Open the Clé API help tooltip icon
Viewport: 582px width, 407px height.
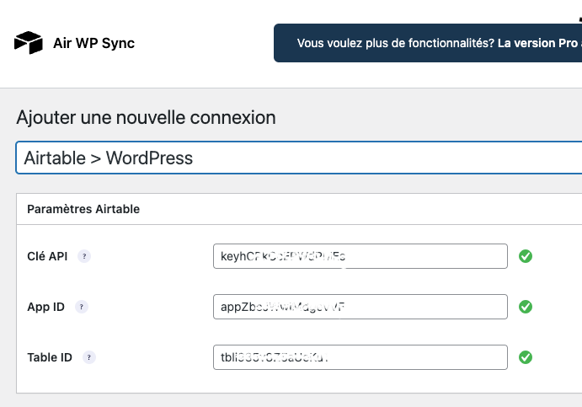coord(84,256)
